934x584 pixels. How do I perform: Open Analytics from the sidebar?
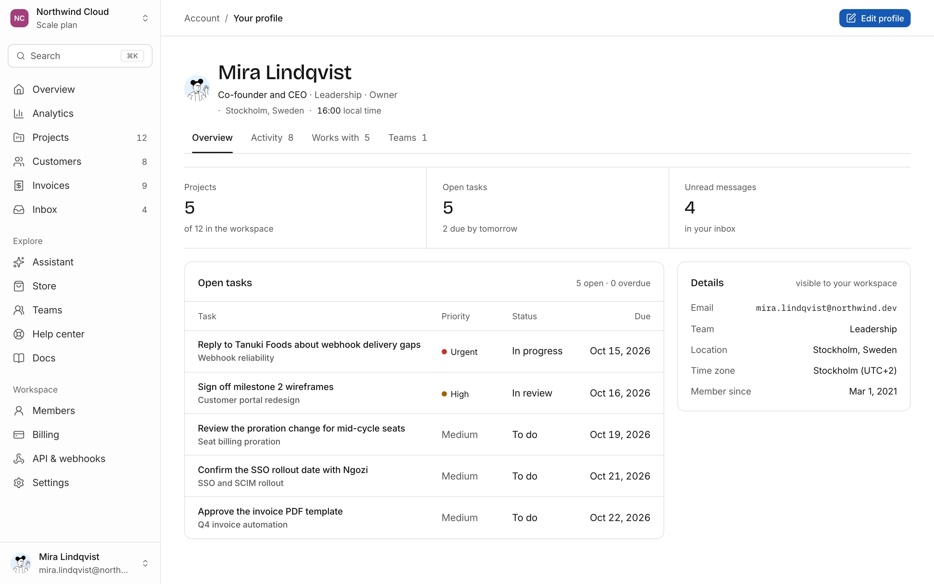click(x=80, y=113)
